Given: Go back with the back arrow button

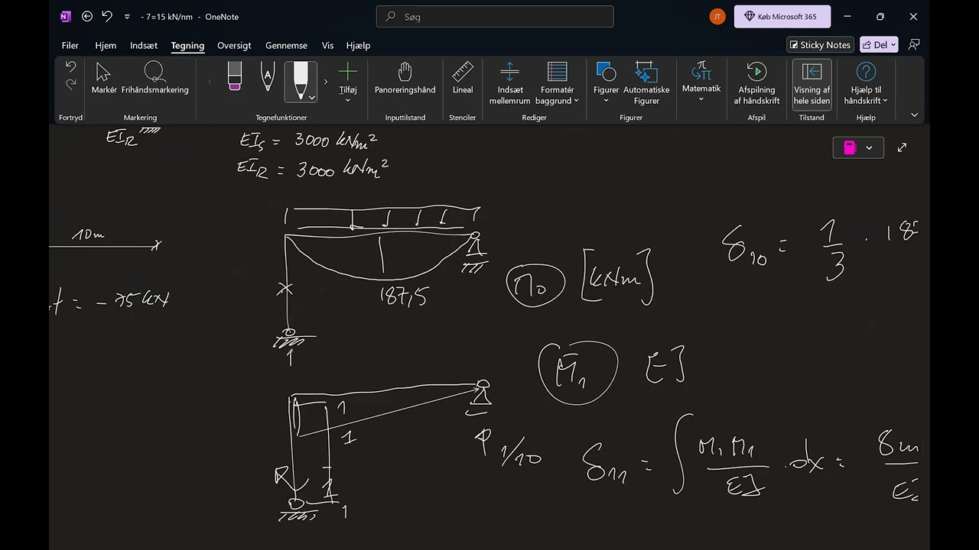Looking at the screenshot, I should point(87,17).
